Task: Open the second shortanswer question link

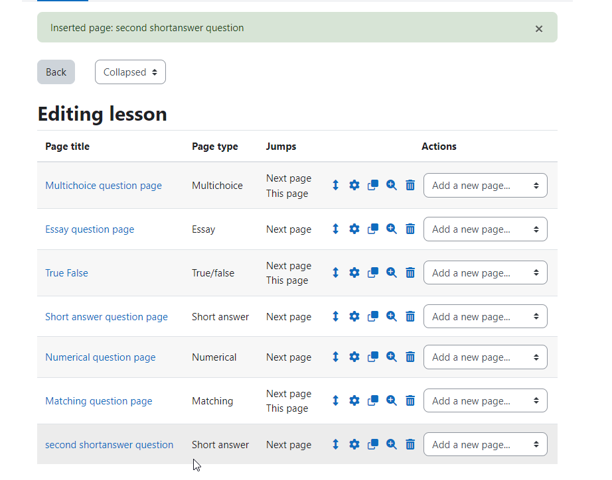Action: (110, 444)
